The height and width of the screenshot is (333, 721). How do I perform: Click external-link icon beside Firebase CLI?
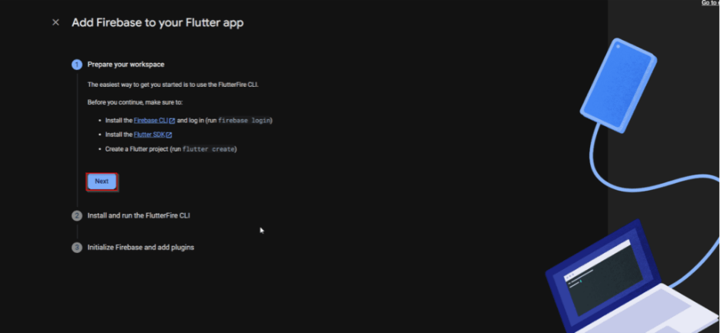coord(172,121)
